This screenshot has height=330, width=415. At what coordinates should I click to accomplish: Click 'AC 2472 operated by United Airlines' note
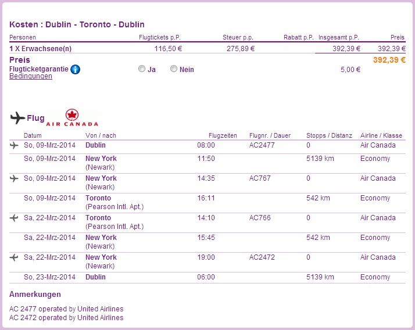click(x=66, y=318)
